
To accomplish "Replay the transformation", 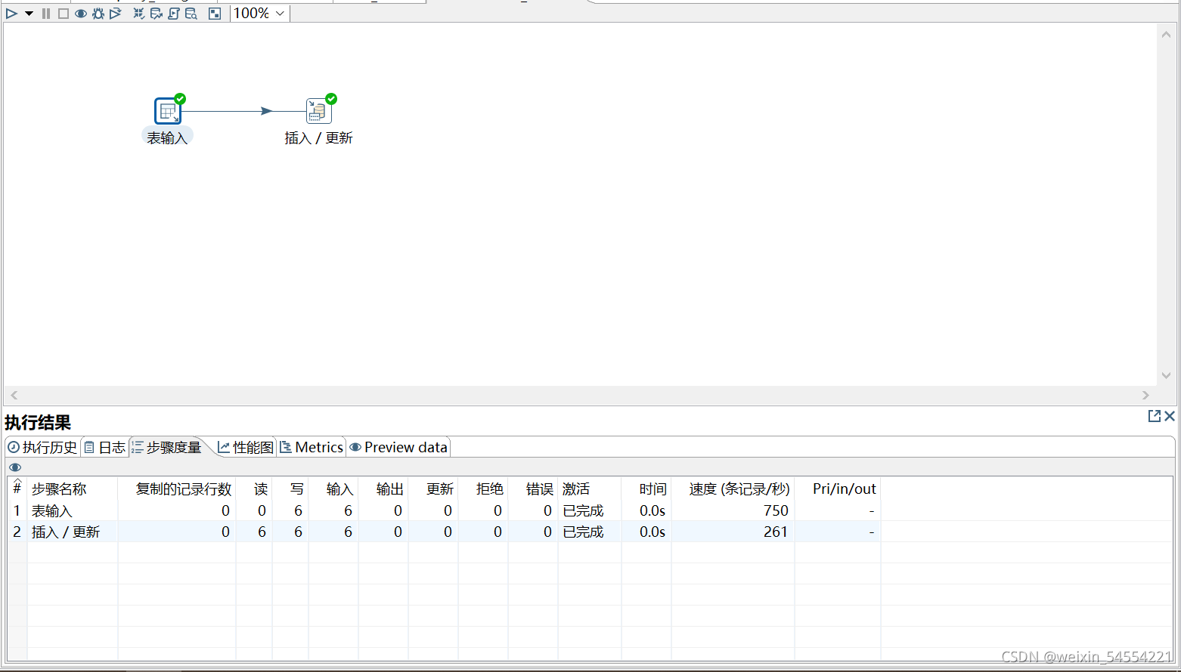I will point(116,14).
